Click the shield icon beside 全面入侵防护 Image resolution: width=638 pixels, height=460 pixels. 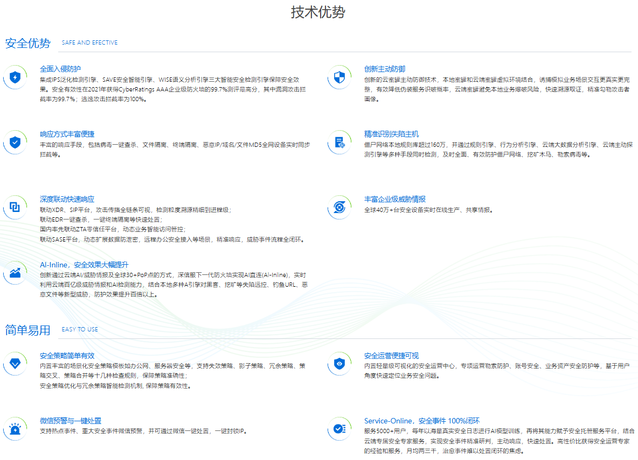[15, 77]
